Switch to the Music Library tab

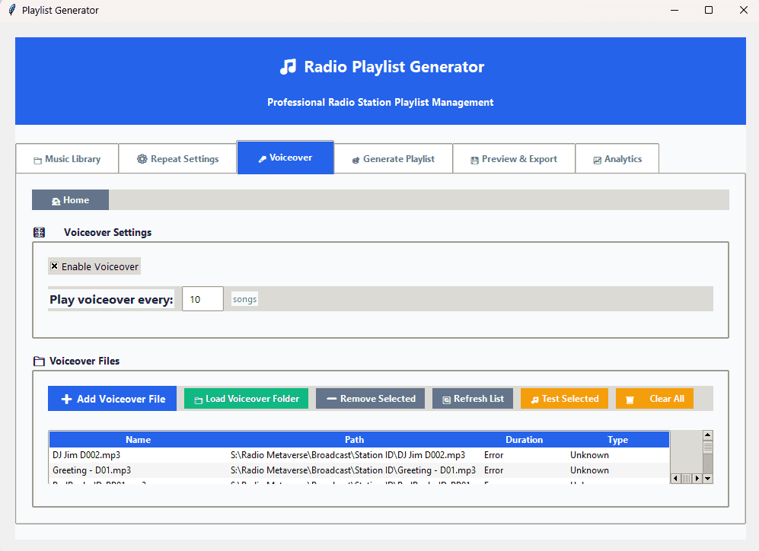[67, 158]
